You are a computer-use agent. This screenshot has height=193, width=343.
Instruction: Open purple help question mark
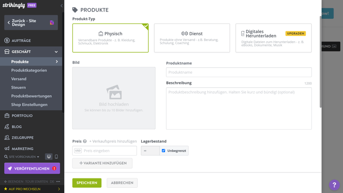pyautogui.click(x=334, y=185)
